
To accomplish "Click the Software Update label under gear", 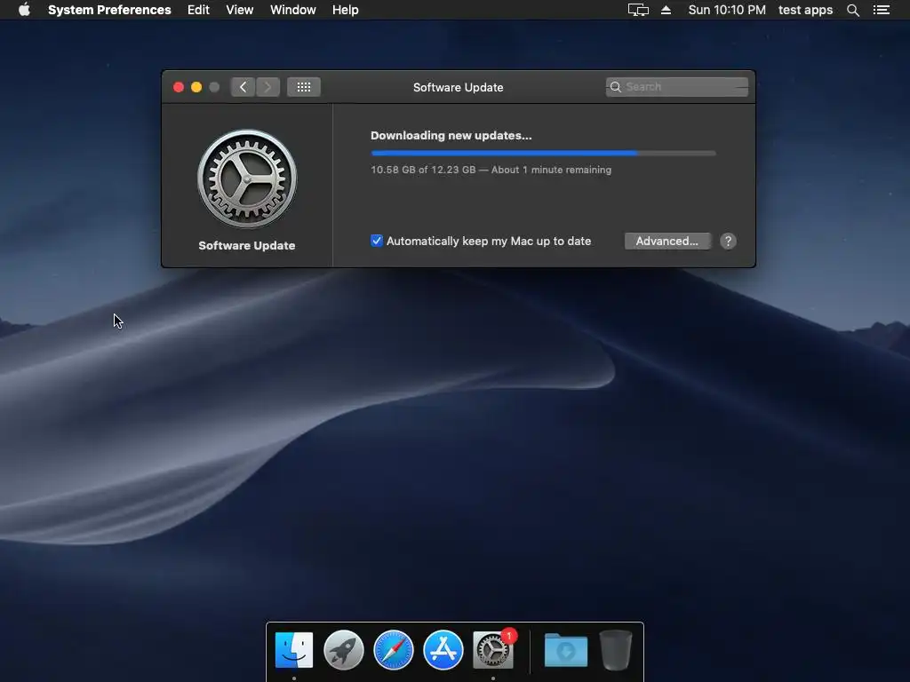I will (x=247, y=245).
